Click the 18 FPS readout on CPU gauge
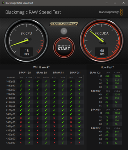This screenshot has height=150, width=128. [27, 52]
